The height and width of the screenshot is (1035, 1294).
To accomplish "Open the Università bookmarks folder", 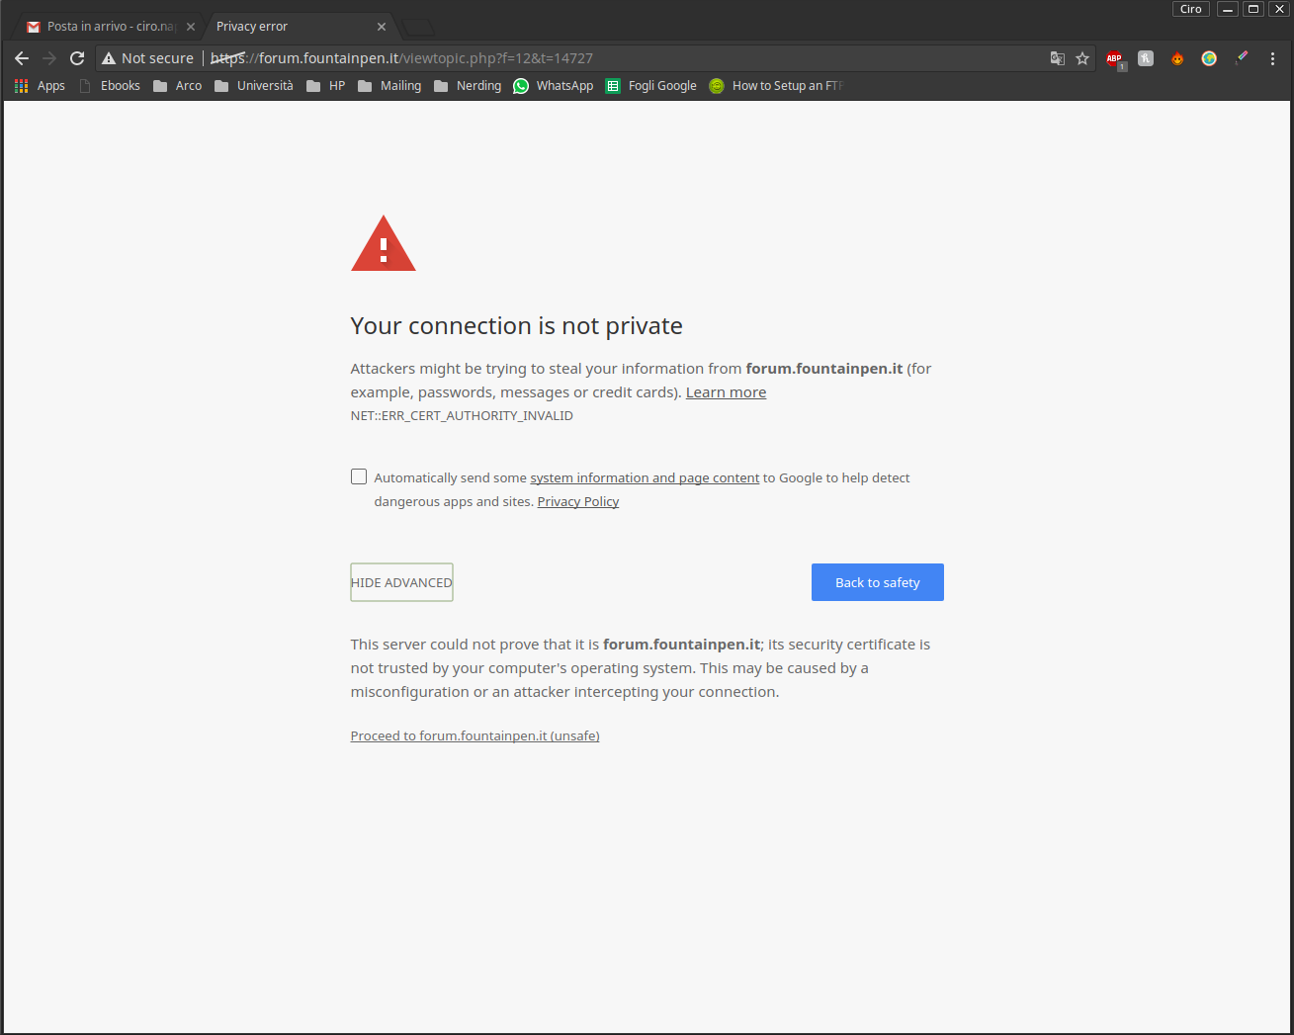I will pos(254,86).
